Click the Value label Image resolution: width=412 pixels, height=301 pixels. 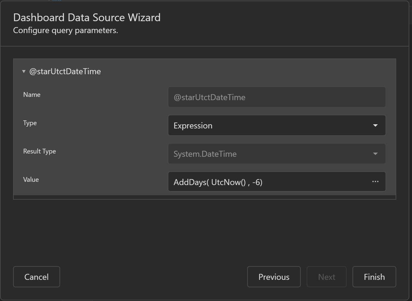31,180
